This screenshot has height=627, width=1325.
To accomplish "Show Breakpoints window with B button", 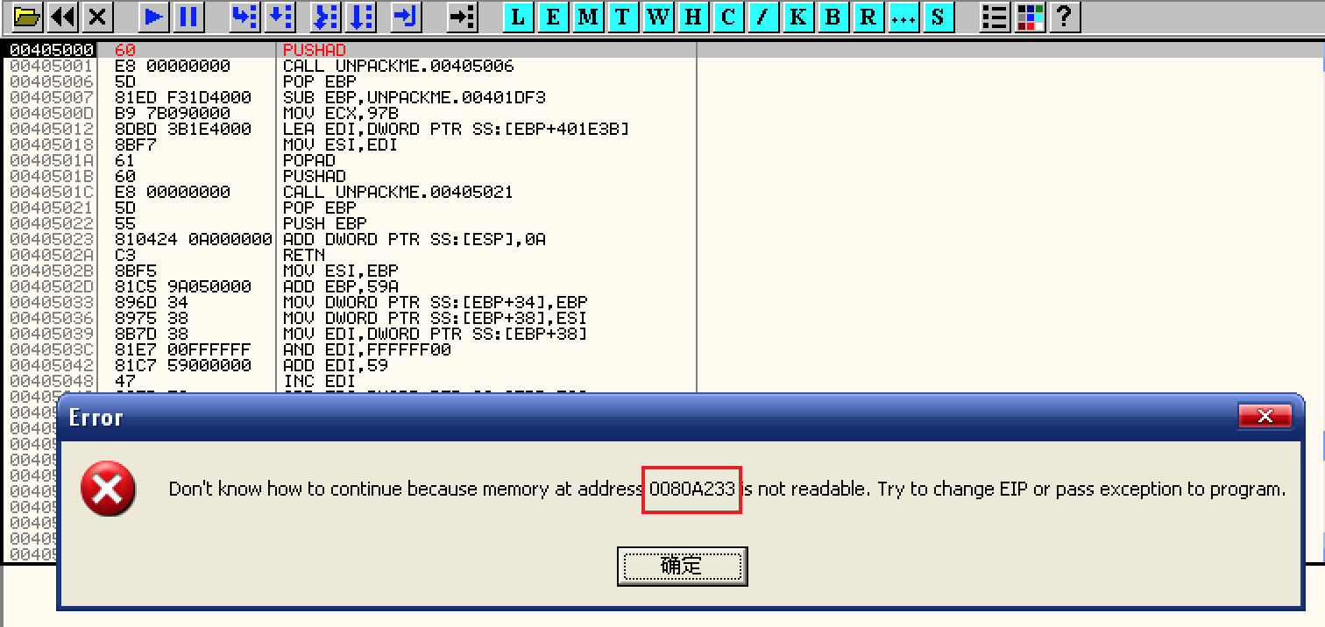I will coord(833,16).
